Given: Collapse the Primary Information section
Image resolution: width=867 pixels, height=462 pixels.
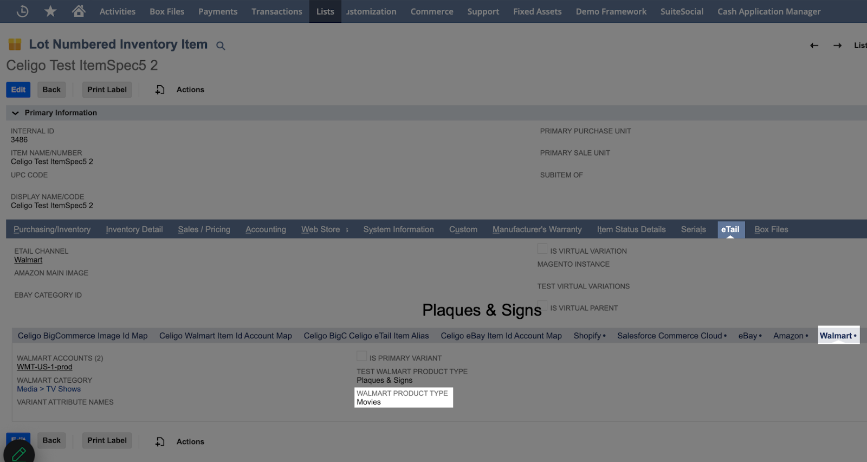Looking at the screenshot, I should pos(15,113).
